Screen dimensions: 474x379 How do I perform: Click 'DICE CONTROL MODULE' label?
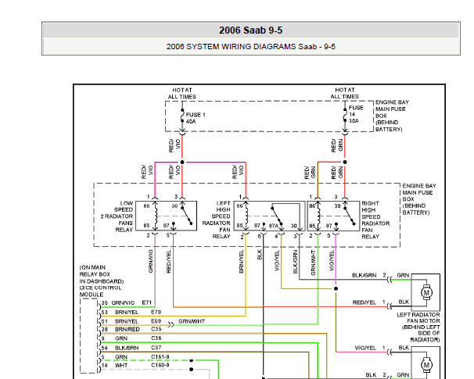pos(100,291)
